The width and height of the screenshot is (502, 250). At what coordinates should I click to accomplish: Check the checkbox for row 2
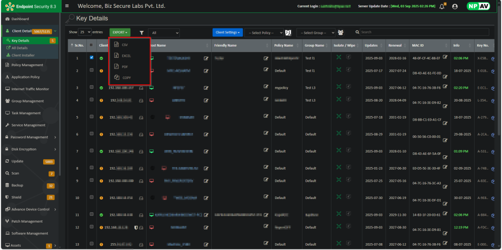click(92, 70)
